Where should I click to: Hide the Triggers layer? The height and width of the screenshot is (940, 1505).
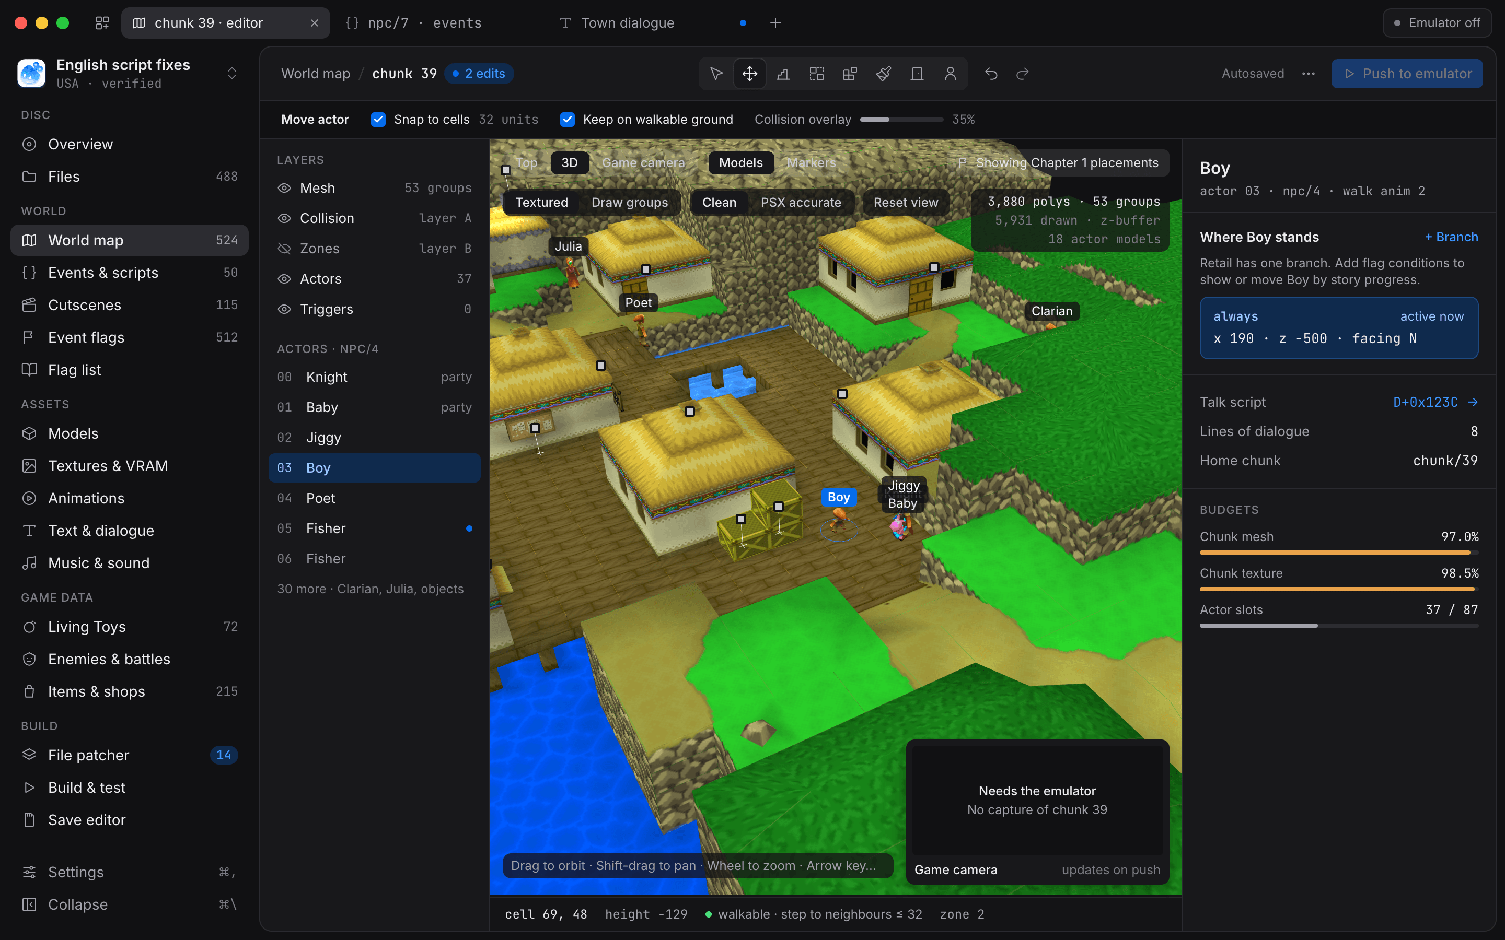[x=284, y=309]
